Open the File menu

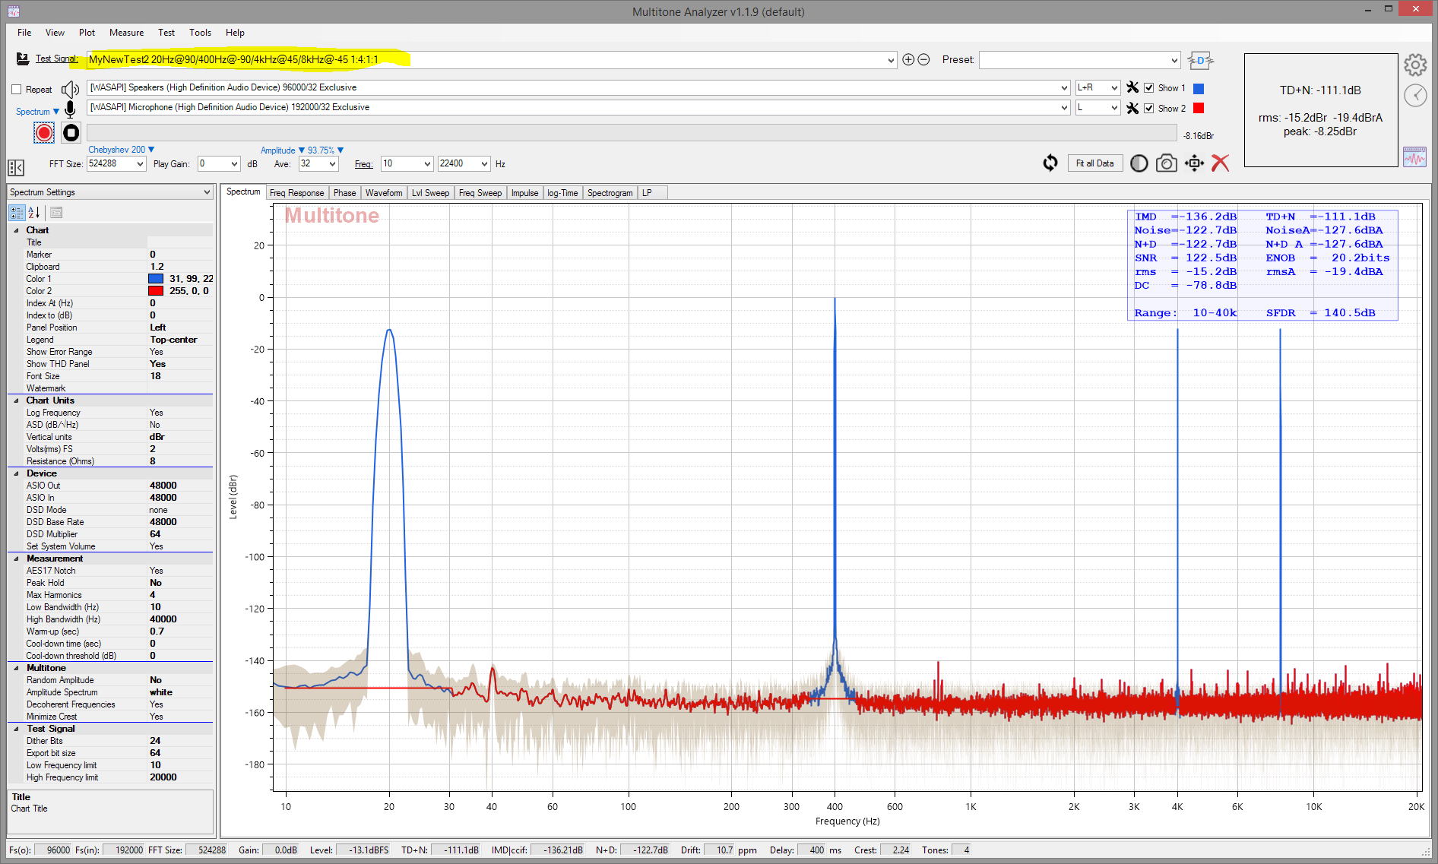pos(24,33)
